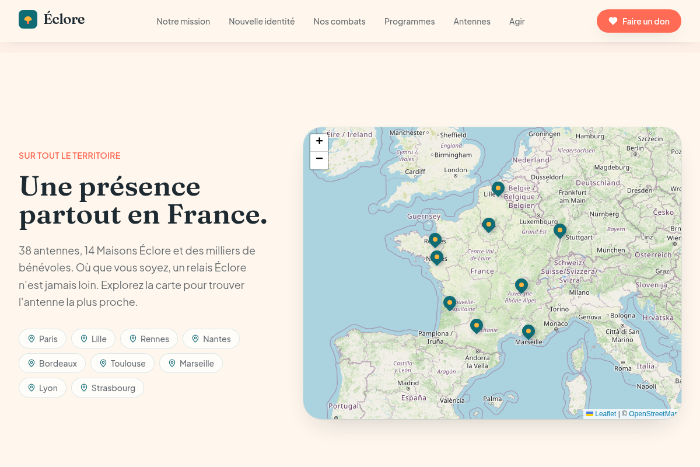Open the Notre mission menu item
This screenshot has height=467, width=700.
click(x=183, y=21)
